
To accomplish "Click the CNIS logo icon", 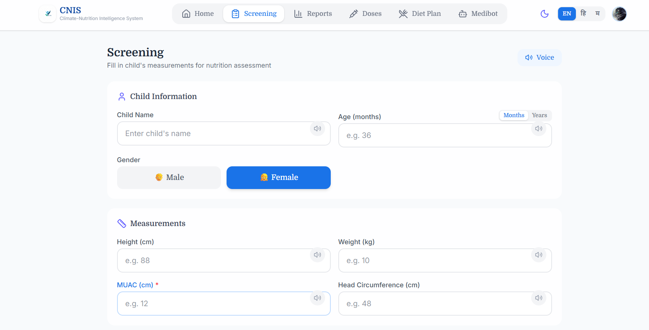I will (48, 14).
